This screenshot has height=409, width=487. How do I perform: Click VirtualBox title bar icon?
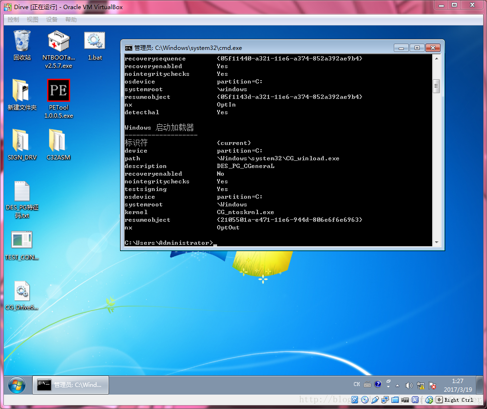8,7
